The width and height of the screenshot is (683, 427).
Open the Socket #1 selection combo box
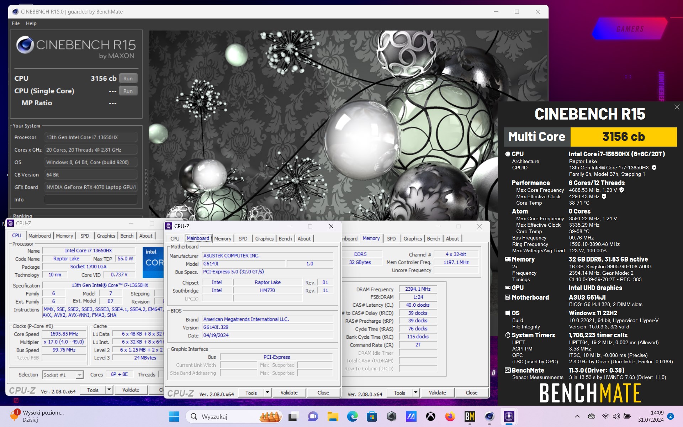pos(63,375)
